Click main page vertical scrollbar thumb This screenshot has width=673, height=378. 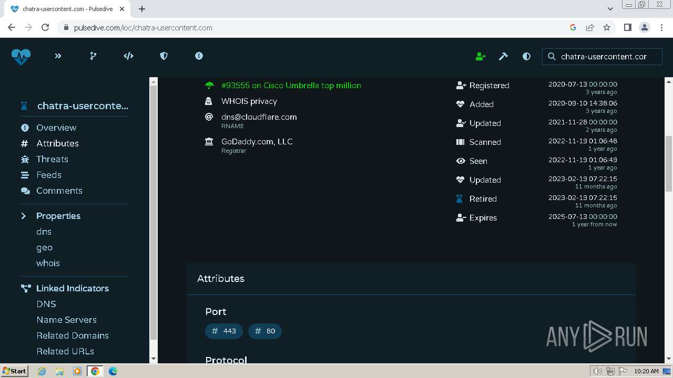669,163
